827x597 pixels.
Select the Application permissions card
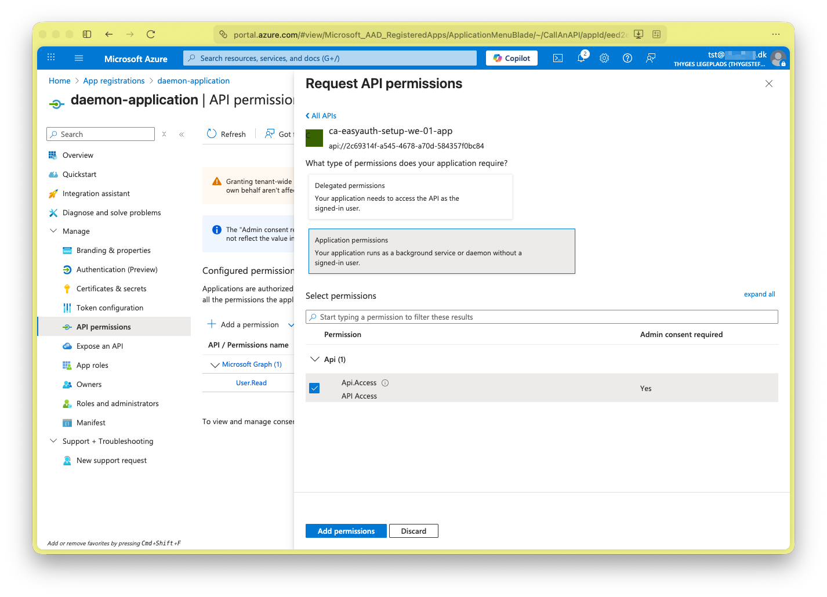[x=442, y=251]
